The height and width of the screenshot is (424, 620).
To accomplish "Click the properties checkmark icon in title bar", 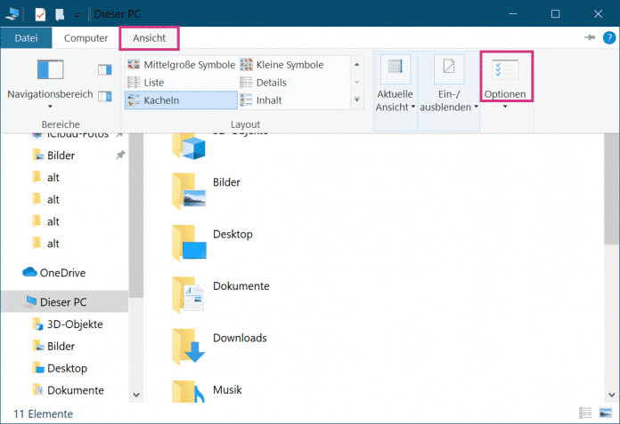I will point(41,14).
